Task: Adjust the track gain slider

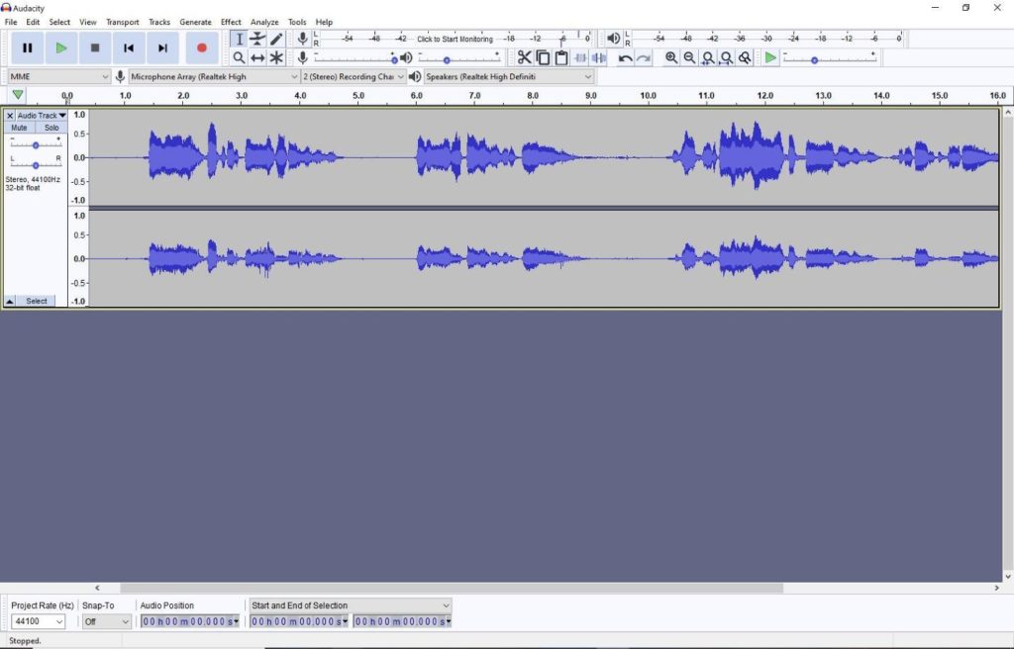Action: [x=37, y=143]
